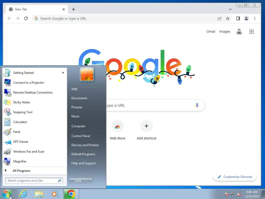Reload the current page
The image size is (265, 199).
click(26, 18)
